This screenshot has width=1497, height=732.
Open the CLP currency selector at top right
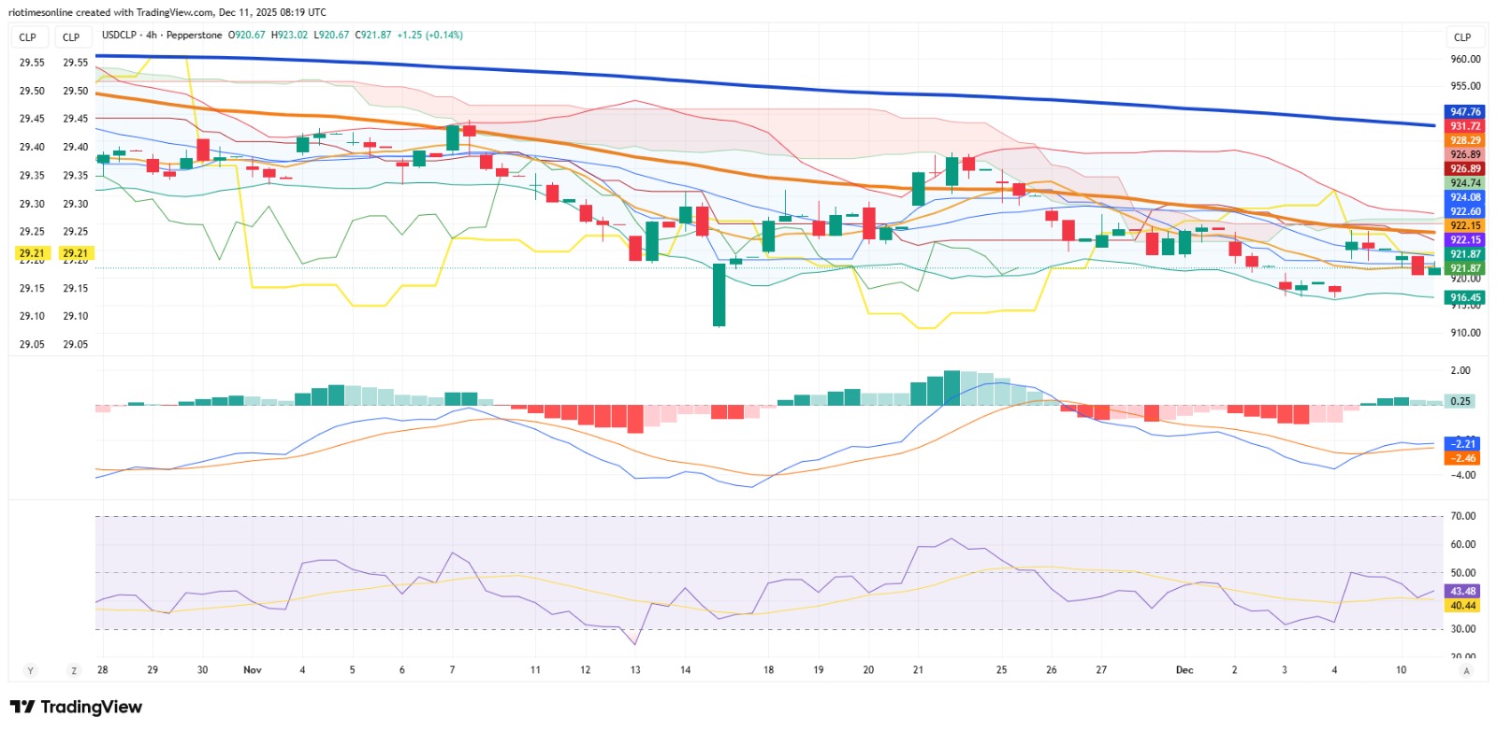coord(1462,37)
